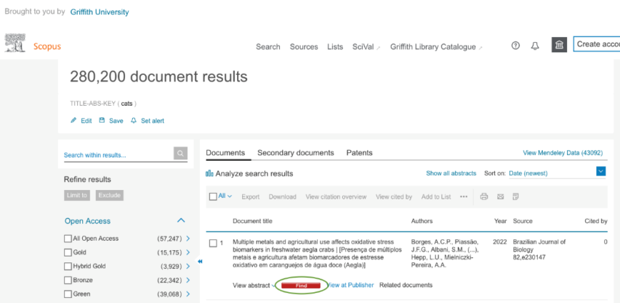Viewport: 620px width, 303px height.
Task: Click View cited by option
Action: click(x=394, y=196)
